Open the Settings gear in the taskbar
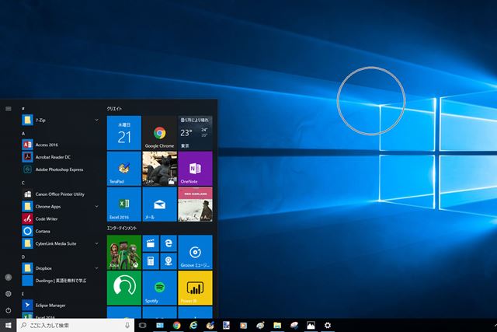The height and width of the screenshot is (332, 497). [328, 325]
